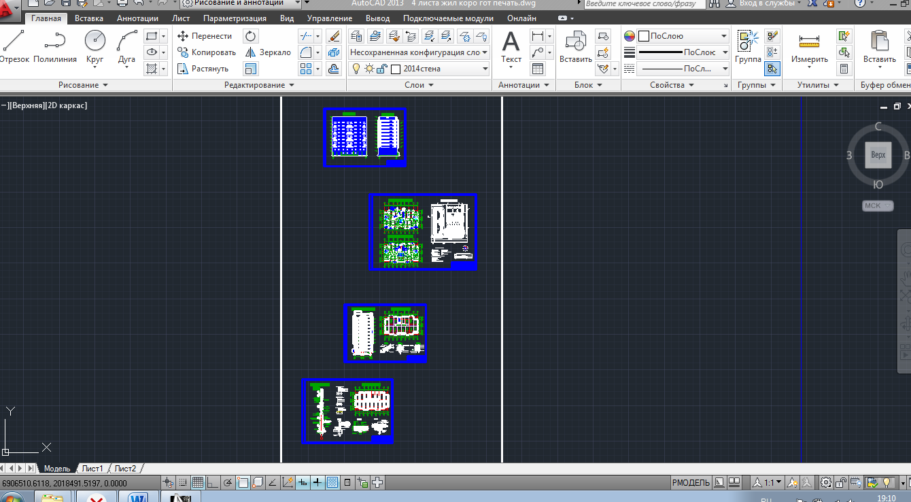Viewport: 911px width, 502px height.
Task: Open the layer name dropdown 2014стена
Action: point(419,69)
